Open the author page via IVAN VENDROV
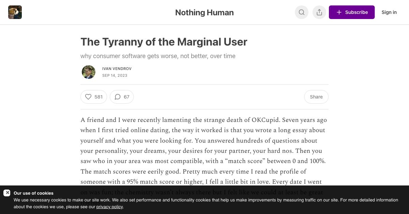Image resolution: width=409 pixels, height=214 pixels. [x=117, y=69]
